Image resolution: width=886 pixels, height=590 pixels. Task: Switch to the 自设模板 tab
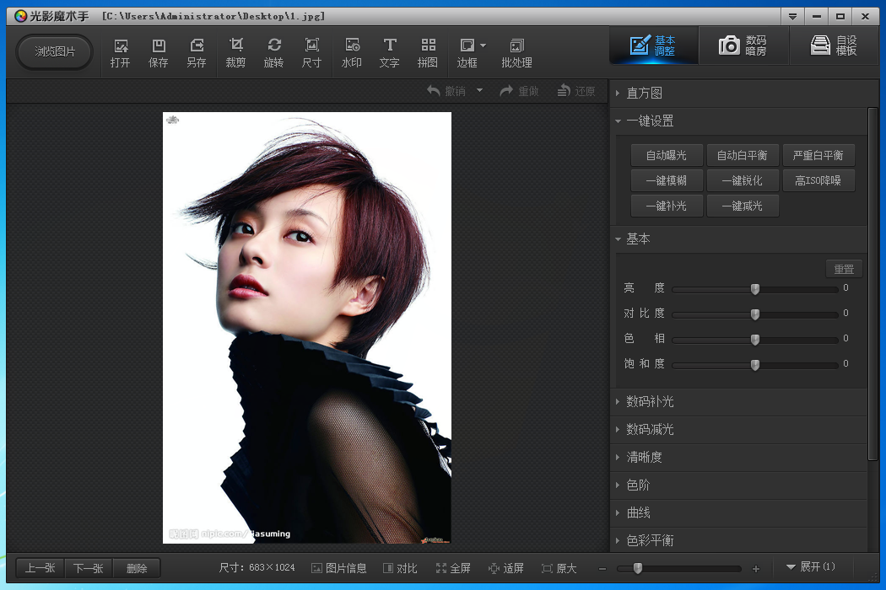coord(834,46)
